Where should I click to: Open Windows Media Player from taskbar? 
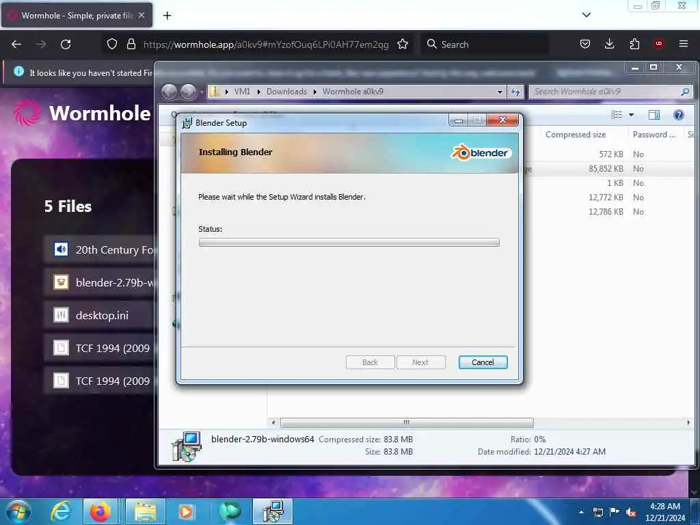coord(186,511)
